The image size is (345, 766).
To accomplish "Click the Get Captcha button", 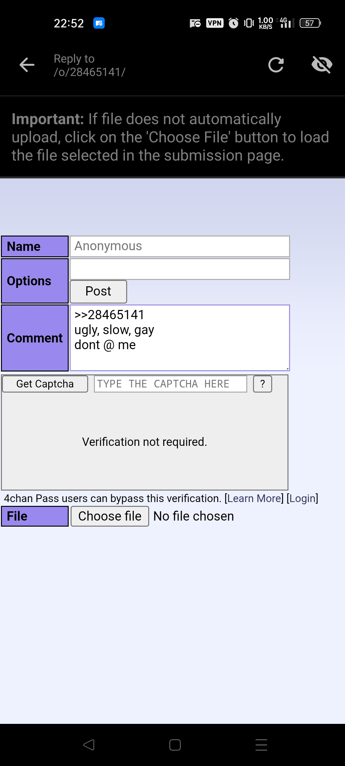I will (x=45, y=384).
